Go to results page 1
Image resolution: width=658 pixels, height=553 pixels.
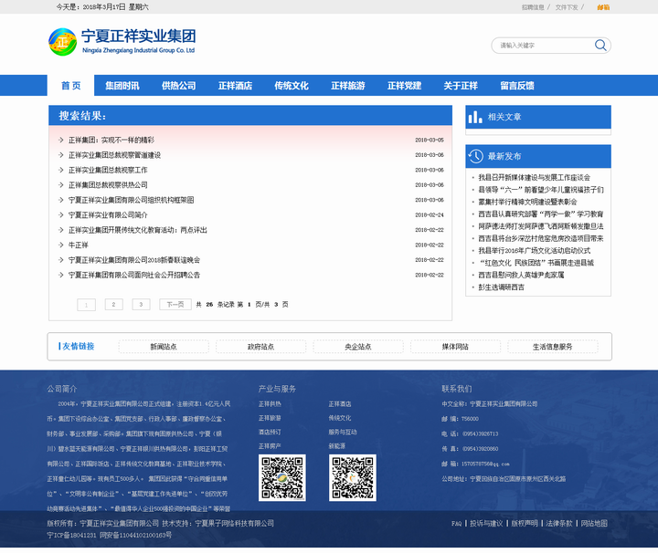(87, 305)
